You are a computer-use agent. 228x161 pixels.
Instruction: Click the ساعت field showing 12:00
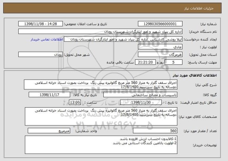point(75,102)
